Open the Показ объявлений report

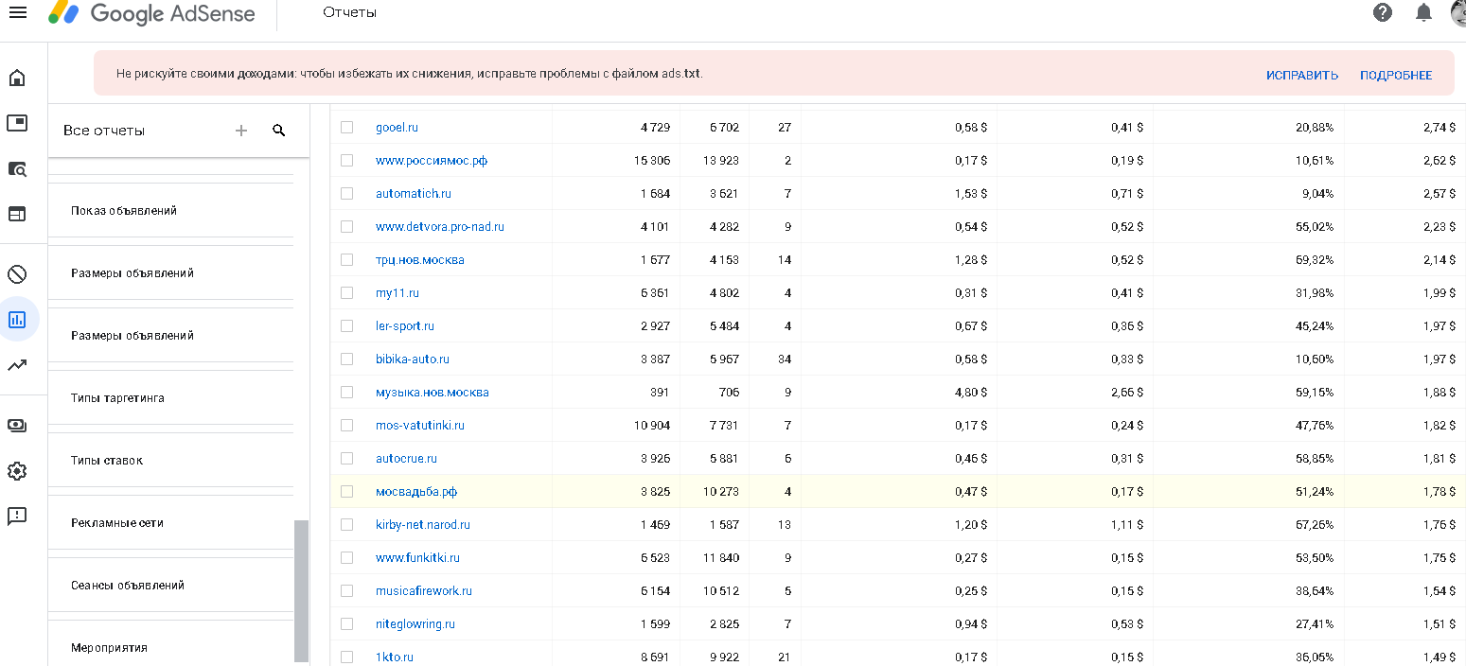click(124, 211)
